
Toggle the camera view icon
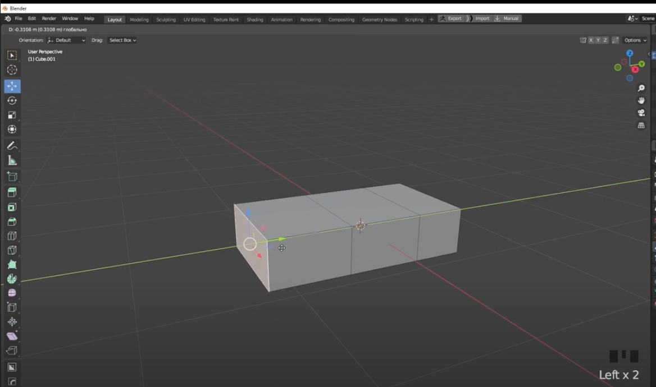point(641,113)
